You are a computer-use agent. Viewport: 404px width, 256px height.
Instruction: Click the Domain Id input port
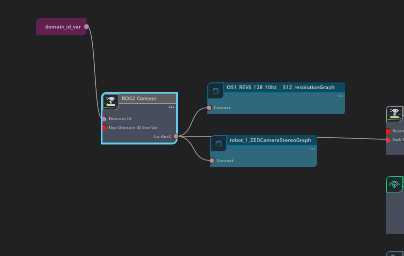point(104,119)
